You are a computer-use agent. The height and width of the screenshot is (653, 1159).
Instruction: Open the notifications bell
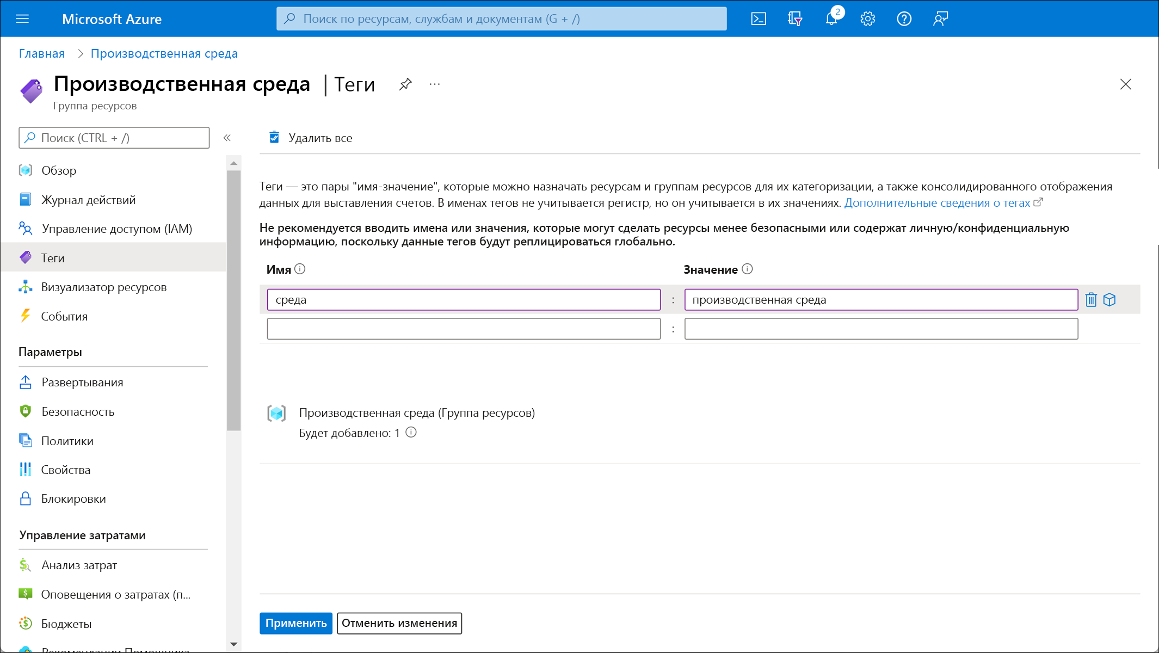(831, 19)
